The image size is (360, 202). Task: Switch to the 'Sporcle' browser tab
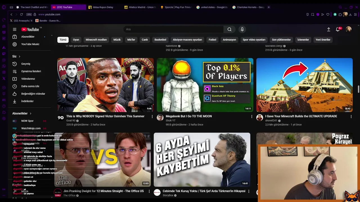click(176, 7)
